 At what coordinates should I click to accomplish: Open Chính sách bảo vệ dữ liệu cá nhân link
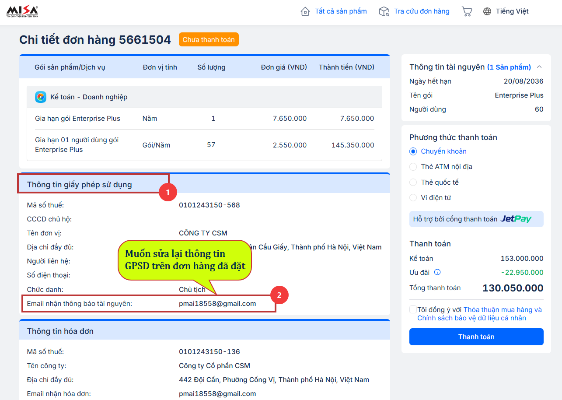[471, 318]
